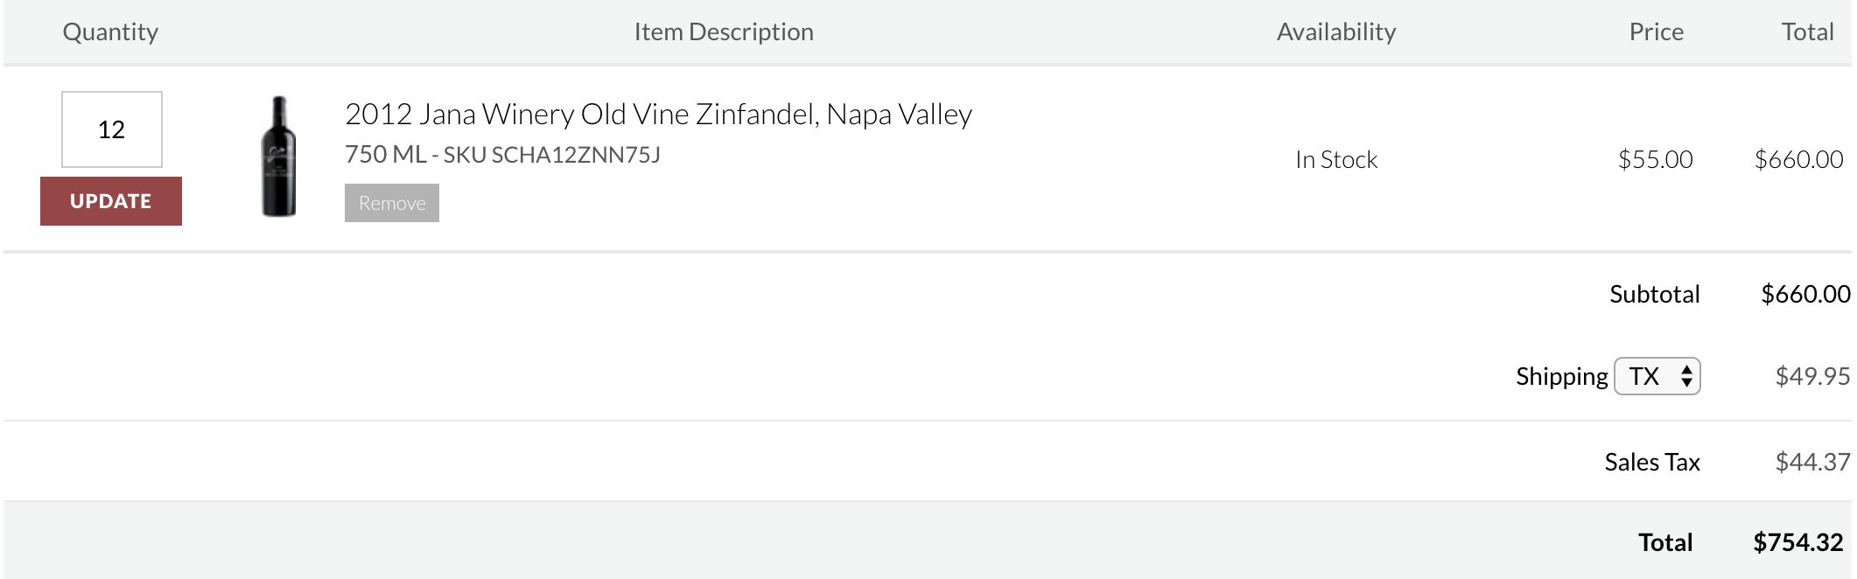1857x579 pixels.
Task: Click the $55.00 unit price
Action: tap(1655, 159)
